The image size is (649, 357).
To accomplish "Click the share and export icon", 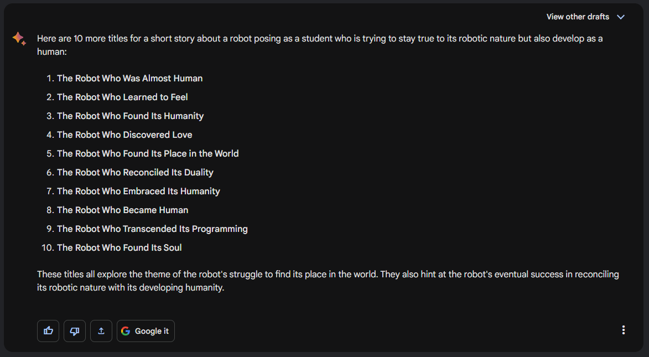I will [x=101, y=331].
